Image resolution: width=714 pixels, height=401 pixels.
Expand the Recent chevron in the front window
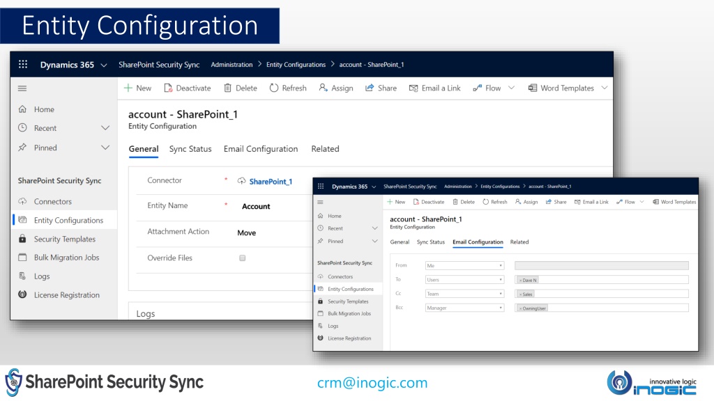coord(374,228)
